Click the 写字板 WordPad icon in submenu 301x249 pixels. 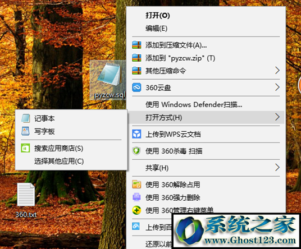pyautogui.click(x=25, y=131)
